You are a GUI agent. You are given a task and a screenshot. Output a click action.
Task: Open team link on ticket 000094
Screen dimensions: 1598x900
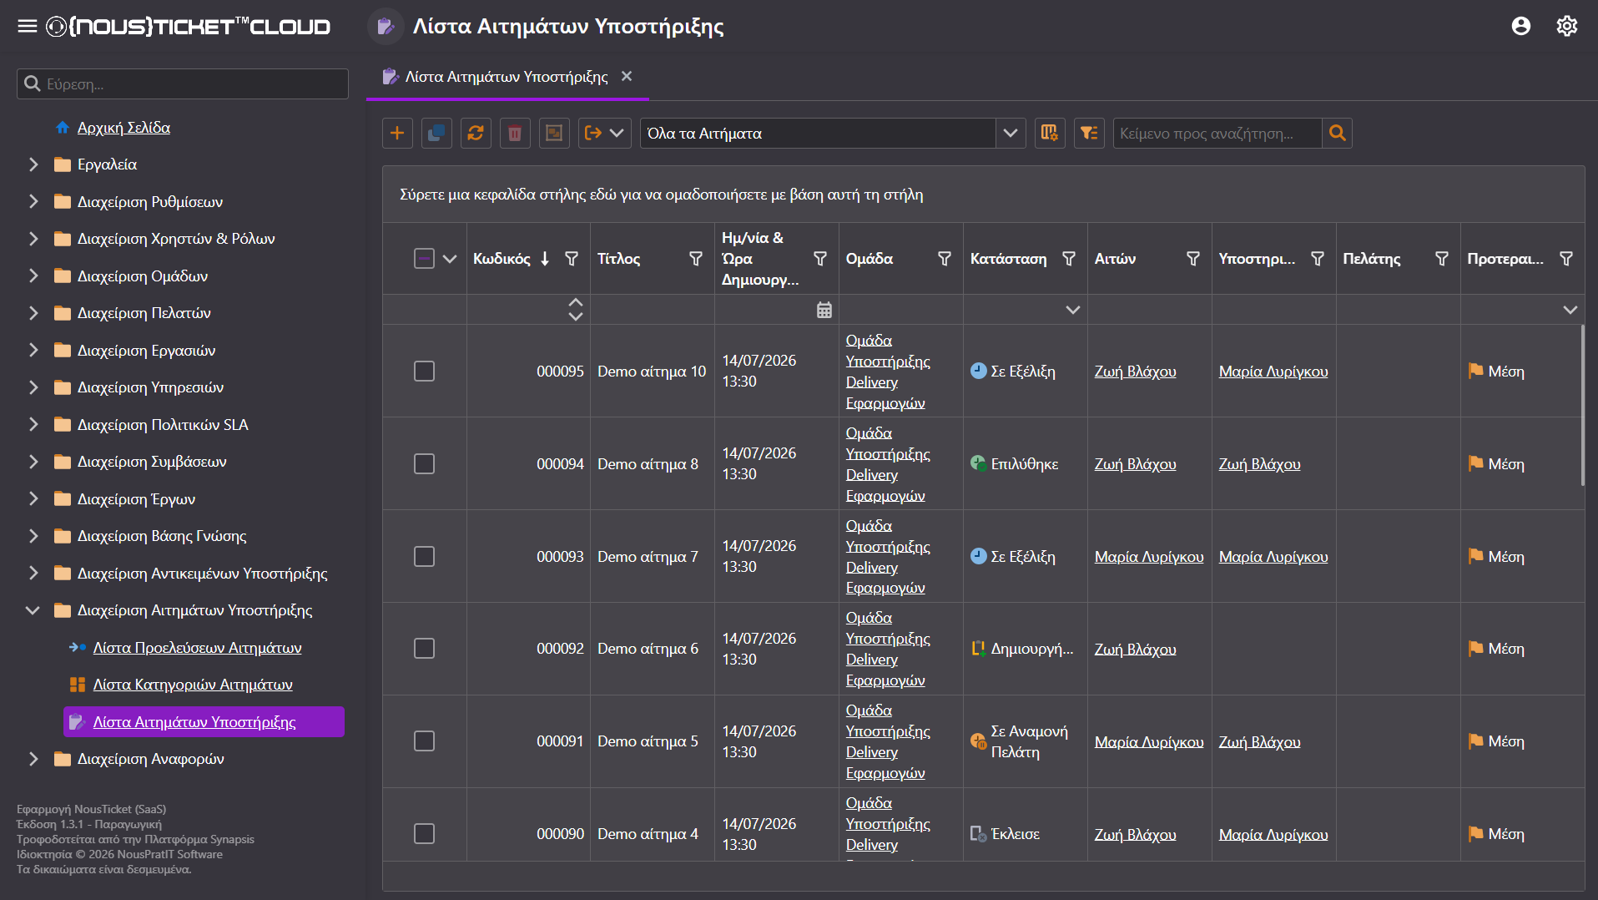click(x=888, y=464)
